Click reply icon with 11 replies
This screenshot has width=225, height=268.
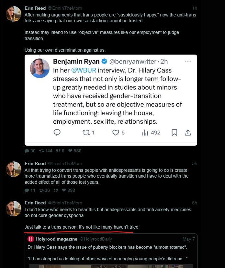click(27, 190)
